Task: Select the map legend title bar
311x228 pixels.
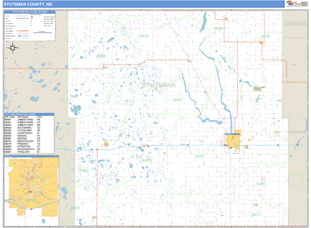Action: [29, 13]
